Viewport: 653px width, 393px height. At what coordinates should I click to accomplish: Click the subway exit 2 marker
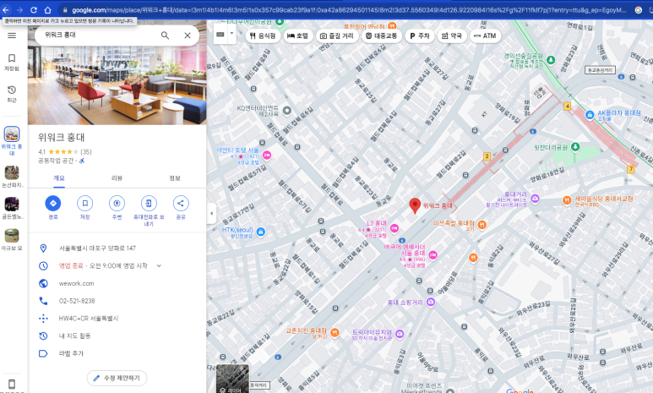[487, 156]
